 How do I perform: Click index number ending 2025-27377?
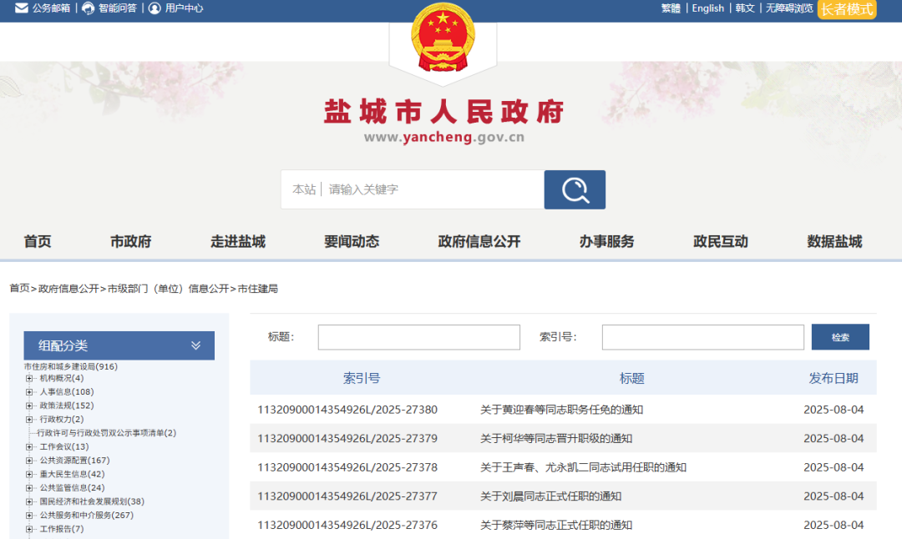click(x=347, y=496)
